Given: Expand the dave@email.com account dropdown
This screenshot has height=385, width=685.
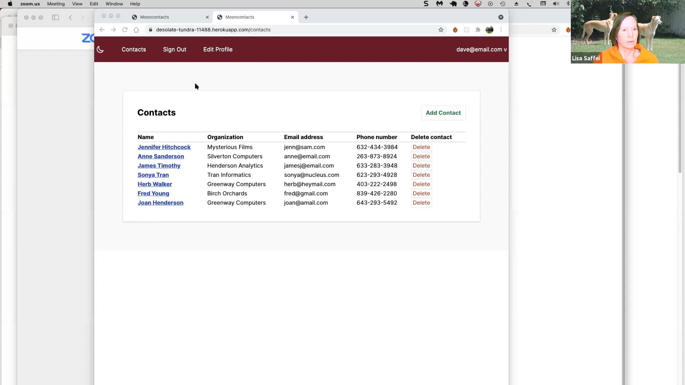Looking at the screenshot, I should click(x=481, y=50).
